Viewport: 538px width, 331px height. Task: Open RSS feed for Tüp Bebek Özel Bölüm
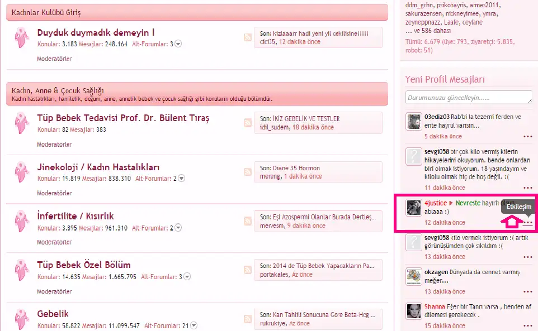point(247,270)
